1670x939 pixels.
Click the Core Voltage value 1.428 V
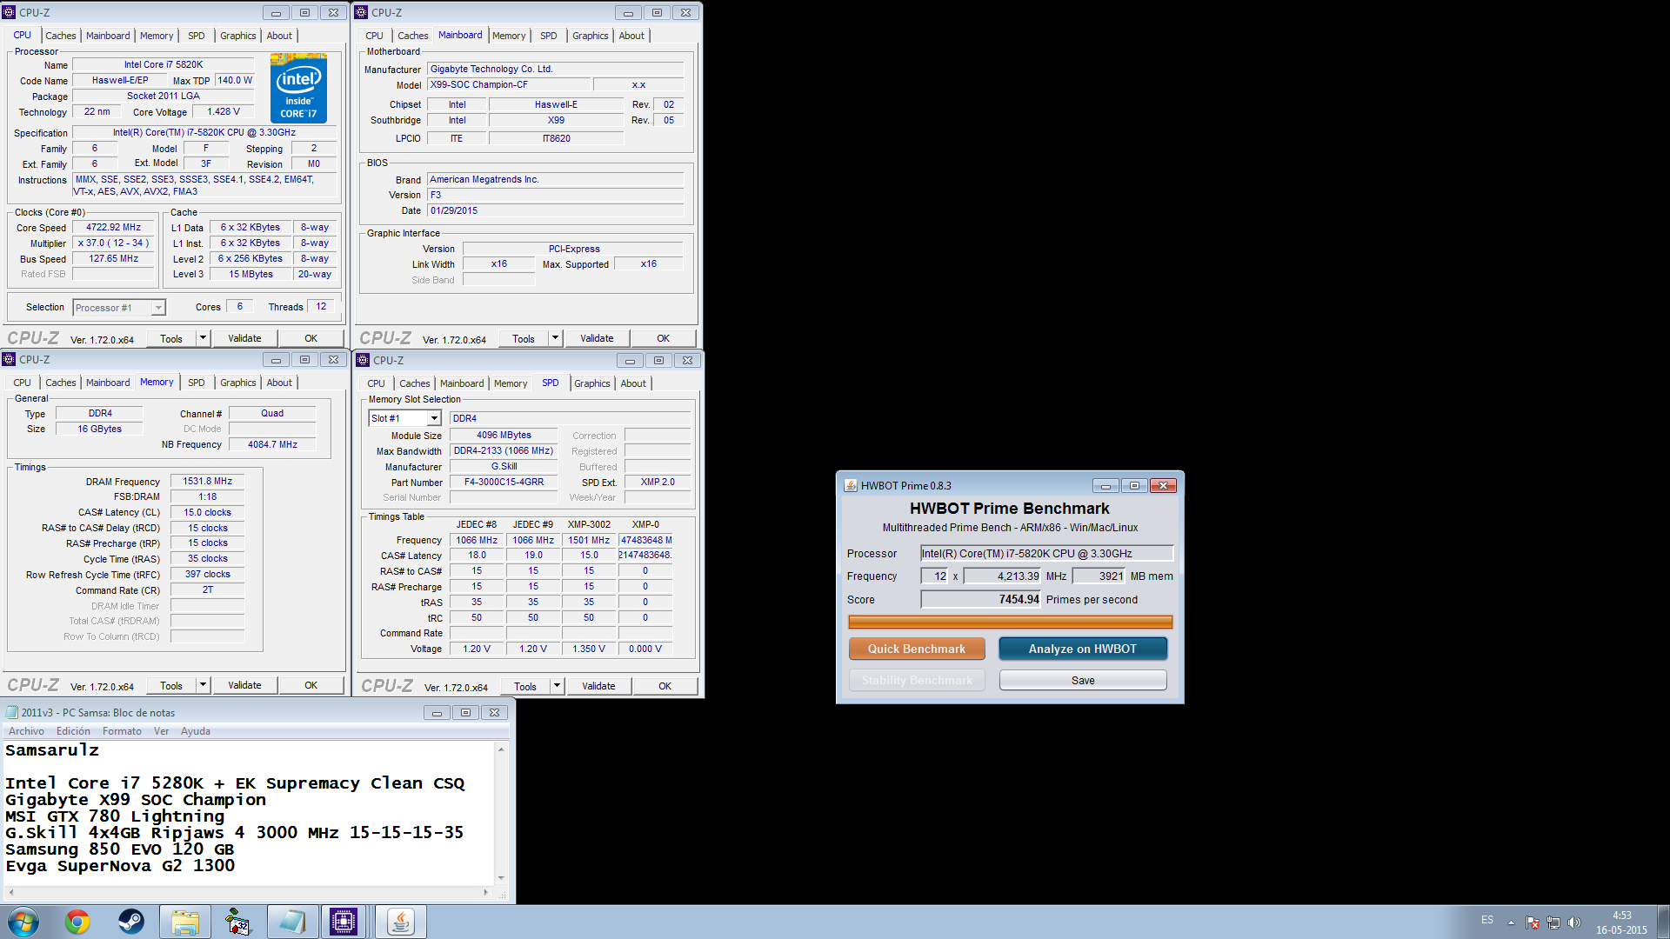tap(224, 111)
